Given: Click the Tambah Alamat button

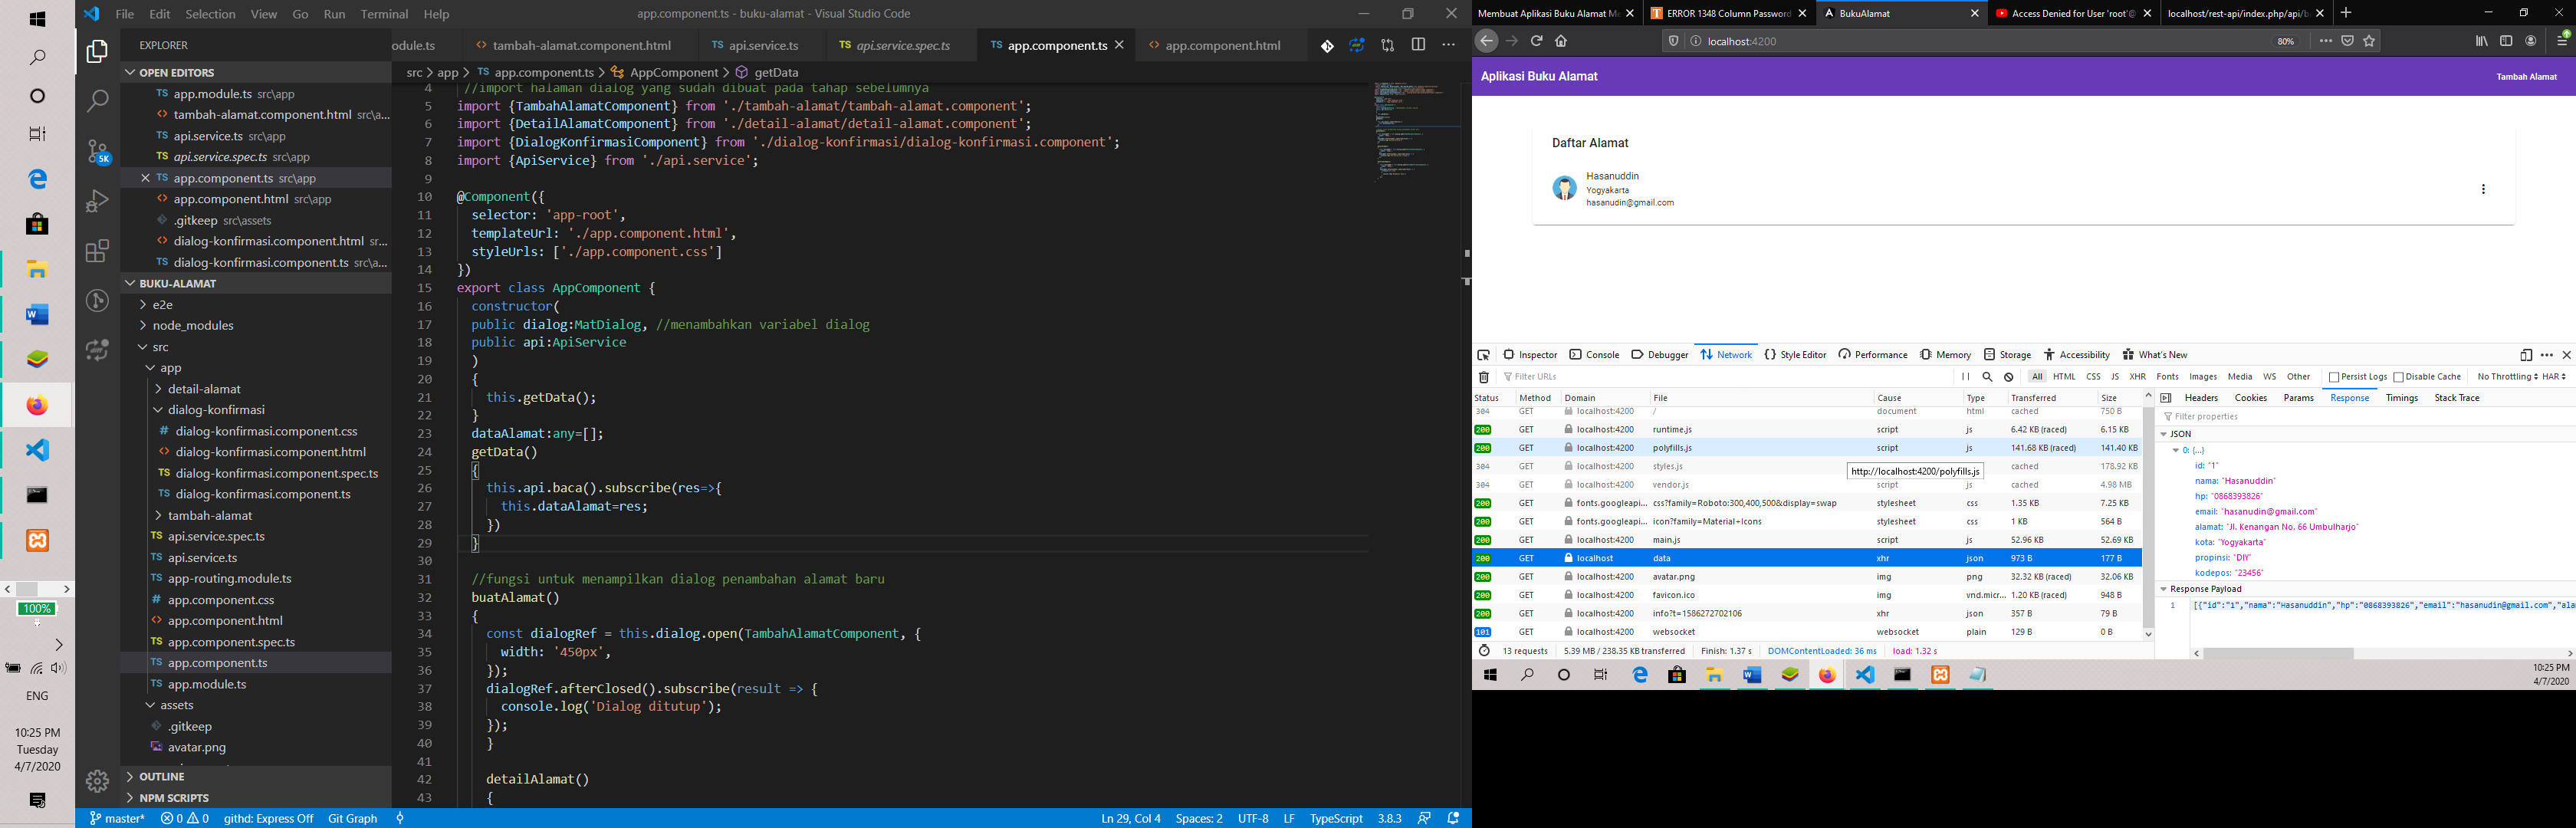Looking at the screenshot, I should pos(2526,77).
